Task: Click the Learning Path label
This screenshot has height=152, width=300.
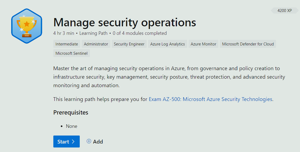Action: [x=93, y=33]
